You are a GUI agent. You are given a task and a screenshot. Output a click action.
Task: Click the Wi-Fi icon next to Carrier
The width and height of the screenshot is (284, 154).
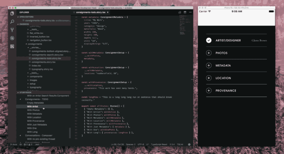point(209,11)
